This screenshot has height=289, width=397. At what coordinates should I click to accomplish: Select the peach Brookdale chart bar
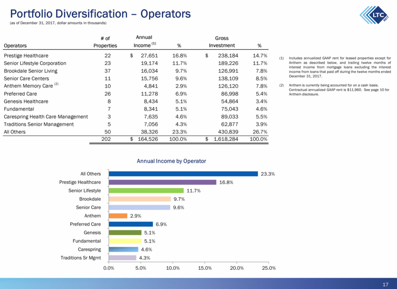point(140,199)
